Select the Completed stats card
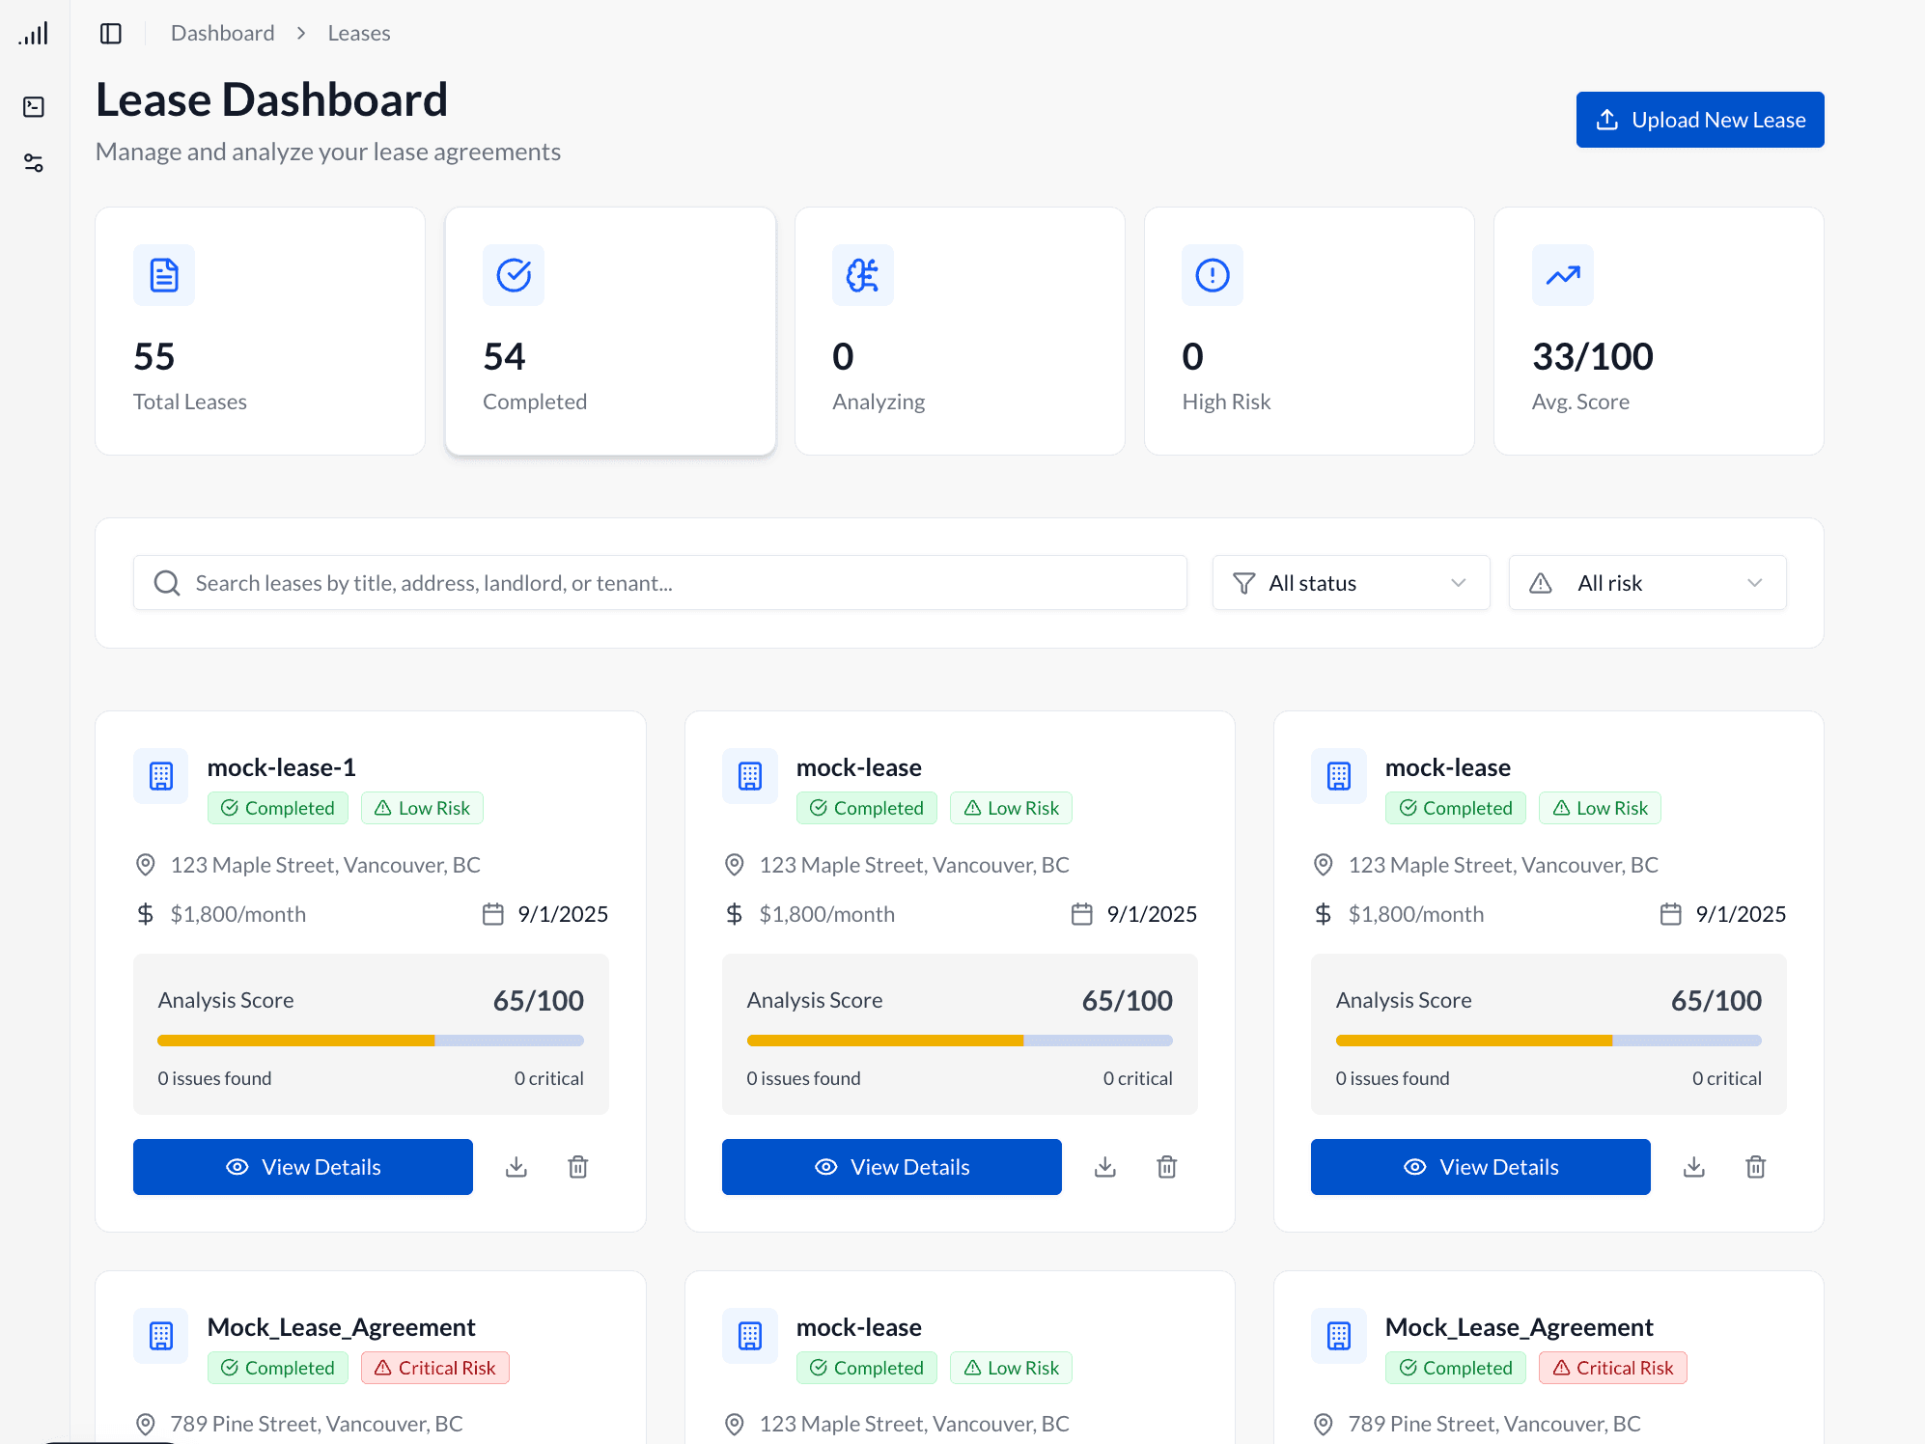 click(x=610, y=331)
